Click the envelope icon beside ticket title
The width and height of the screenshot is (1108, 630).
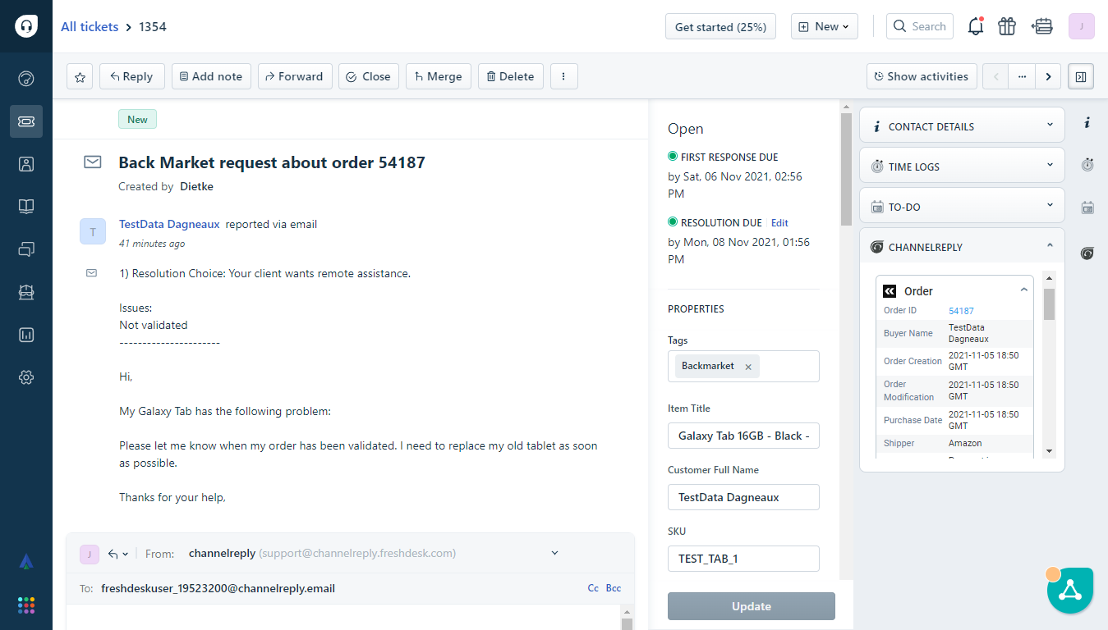pos(93,162)
